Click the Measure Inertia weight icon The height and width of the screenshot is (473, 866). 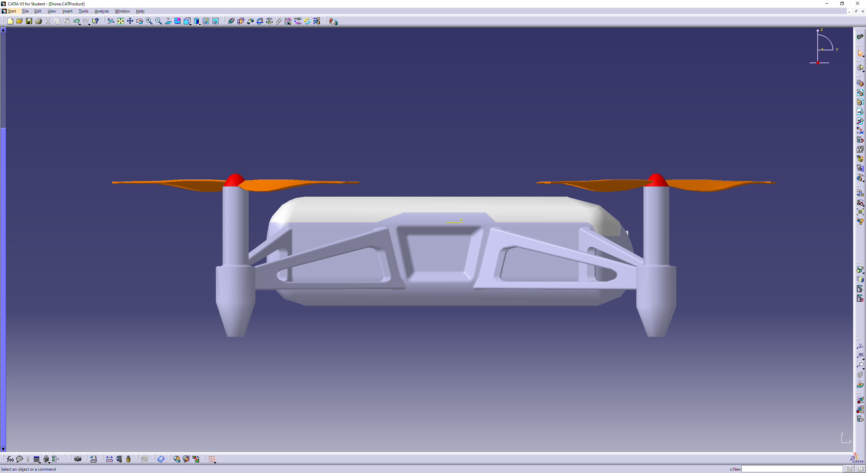tap(129, 459)
